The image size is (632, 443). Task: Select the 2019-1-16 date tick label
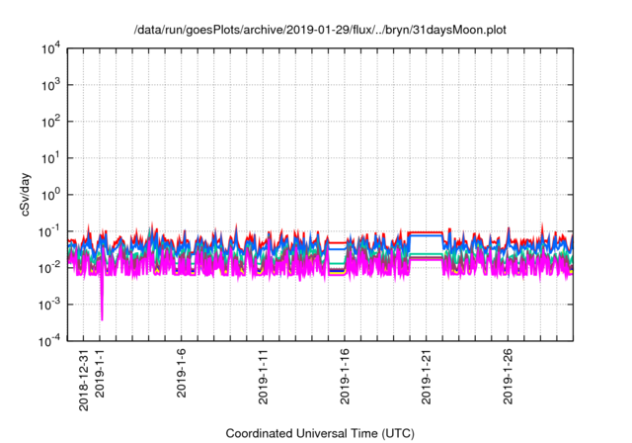pos(346,374)
